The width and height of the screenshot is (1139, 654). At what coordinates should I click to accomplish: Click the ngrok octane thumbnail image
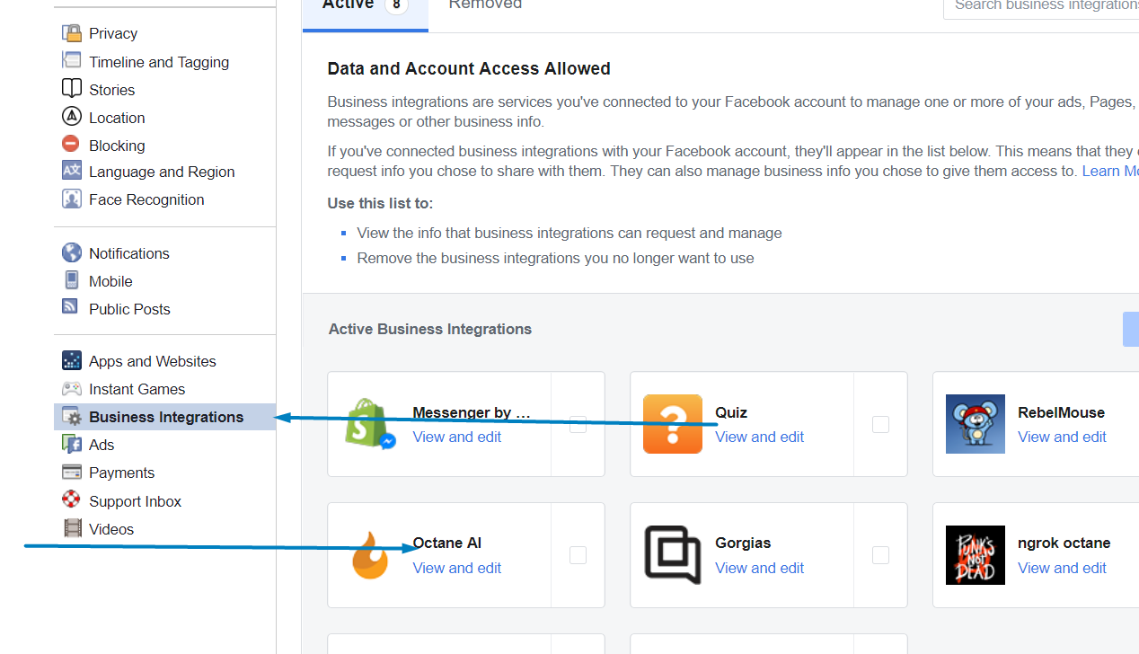976,555
